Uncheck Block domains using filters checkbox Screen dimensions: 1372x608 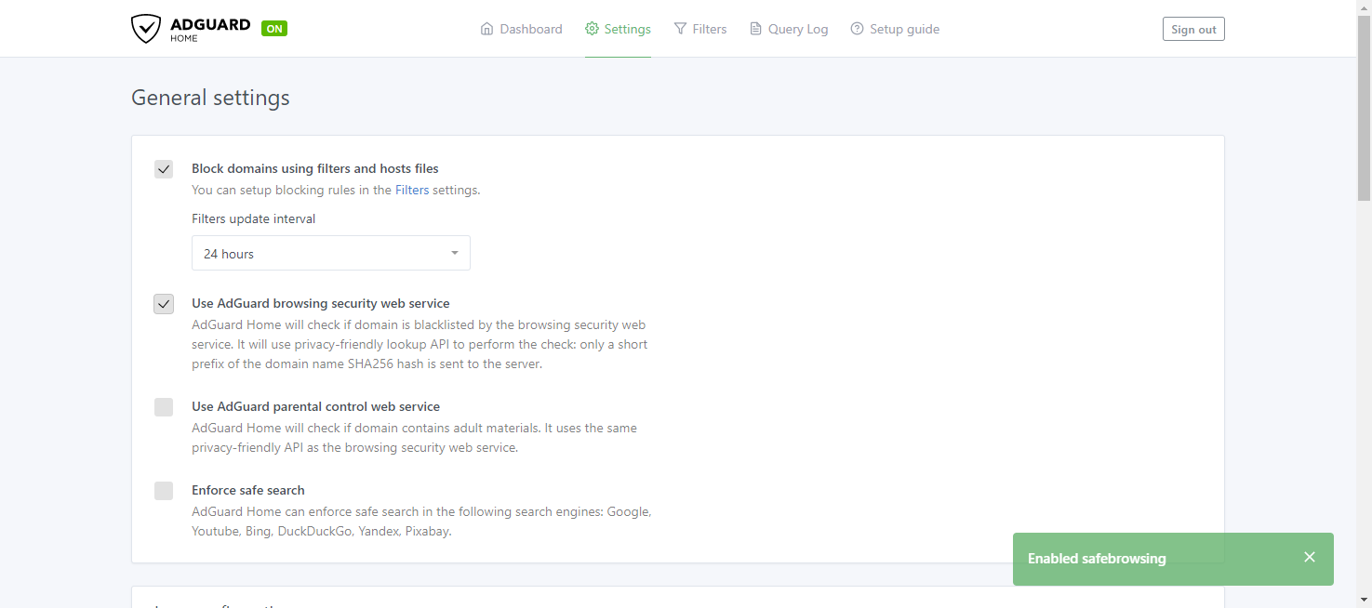tap(164, 169)
